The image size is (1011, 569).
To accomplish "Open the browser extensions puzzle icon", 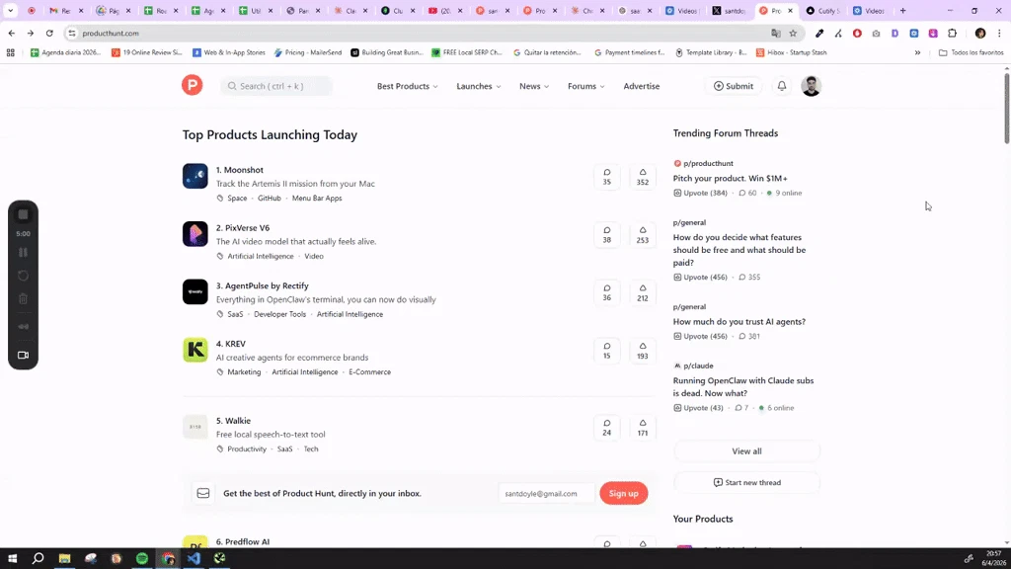I will 953,33.
